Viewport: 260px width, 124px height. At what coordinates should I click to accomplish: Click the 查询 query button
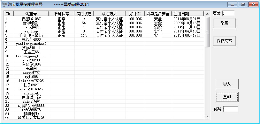[227, 97]
